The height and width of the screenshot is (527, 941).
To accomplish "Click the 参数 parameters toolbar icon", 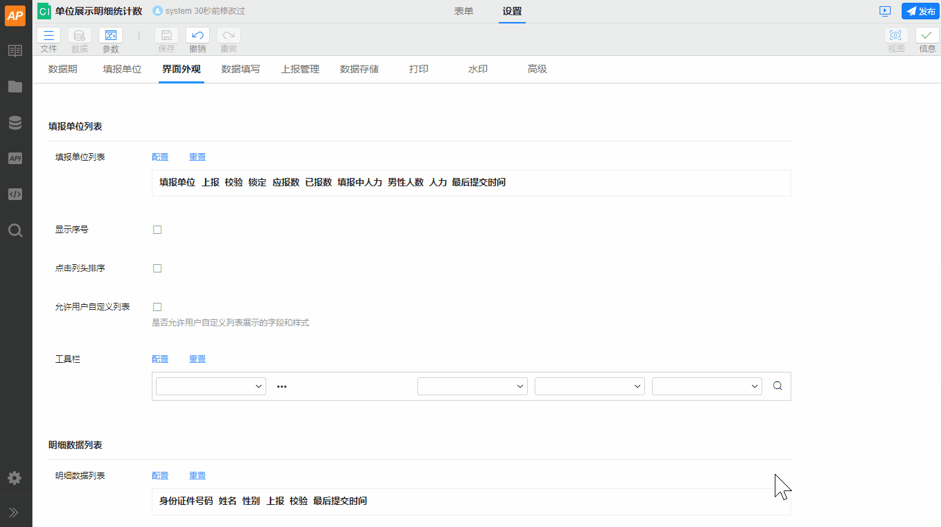I will (110, 36).
